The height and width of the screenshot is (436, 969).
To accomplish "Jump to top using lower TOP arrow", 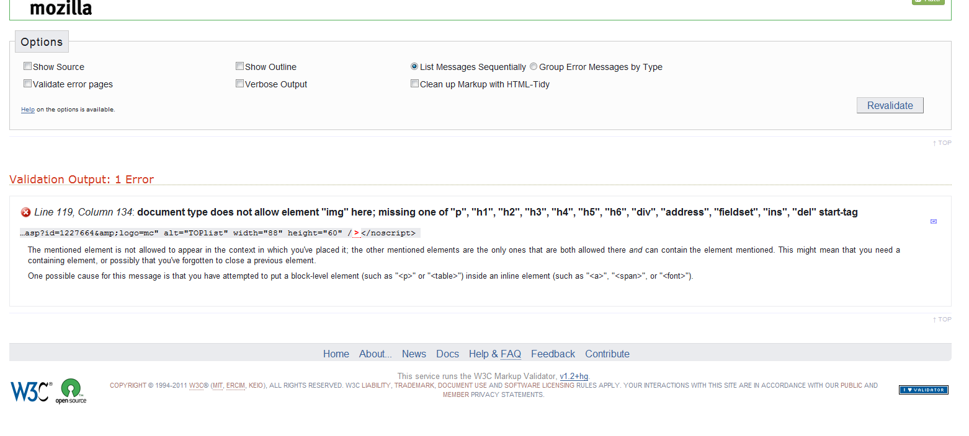I will click(942, 320).
